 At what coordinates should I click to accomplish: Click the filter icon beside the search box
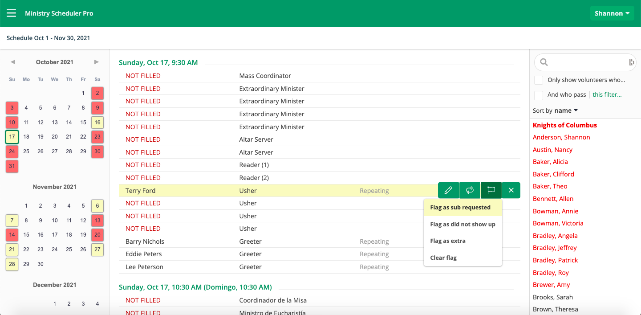coord(631,62)
